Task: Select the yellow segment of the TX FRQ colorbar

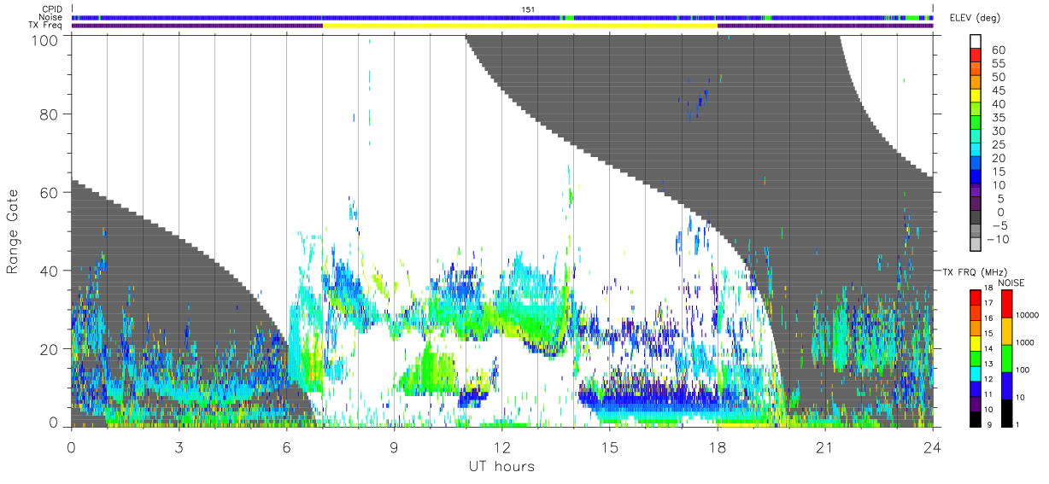Action: [976, 343]
